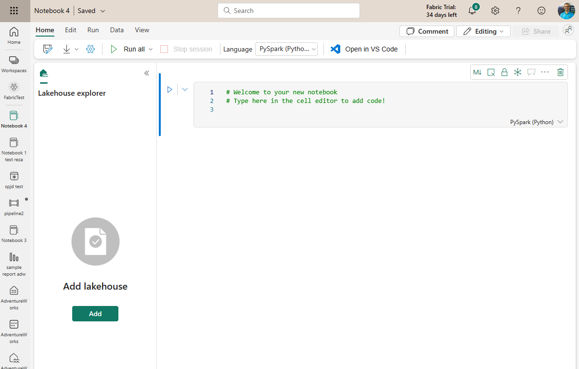Open notebook settings gear in the toolbar
Screen dimensions: 579x369
[90, 49]
